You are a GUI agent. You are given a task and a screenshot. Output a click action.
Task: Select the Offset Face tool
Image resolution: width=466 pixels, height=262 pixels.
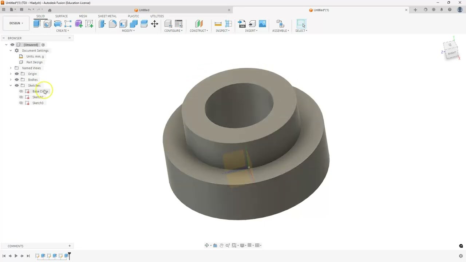point(144,24)
